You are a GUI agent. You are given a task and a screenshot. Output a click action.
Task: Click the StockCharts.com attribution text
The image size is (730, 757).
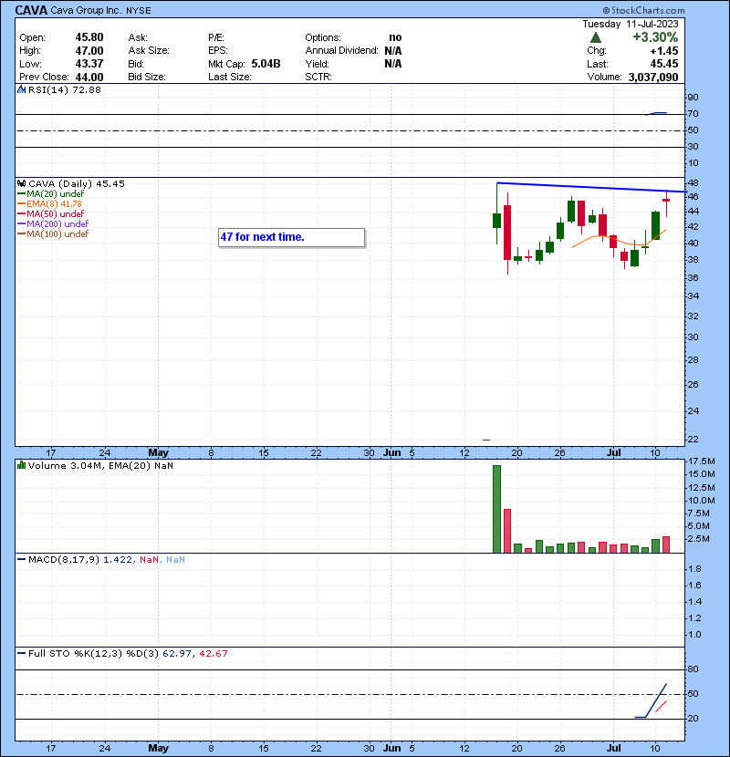643,10
